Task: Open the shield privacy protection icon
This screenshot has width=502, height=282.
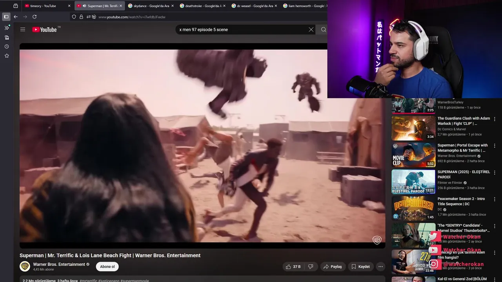Action: click(x=74, y=17)
